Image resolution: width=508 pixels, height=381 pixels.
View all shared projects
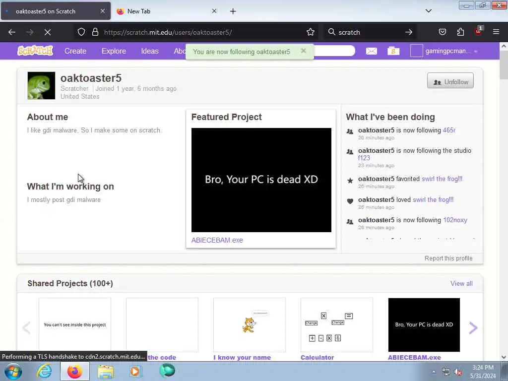461,283
